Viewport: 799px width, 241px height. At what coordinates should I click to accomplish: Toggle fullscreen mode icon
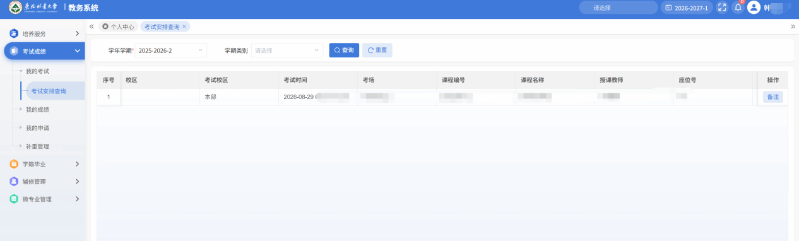(723, 8)
